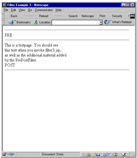Click the line 'This is a testpage.'
The image size is (137, 158).
[31, 45]
